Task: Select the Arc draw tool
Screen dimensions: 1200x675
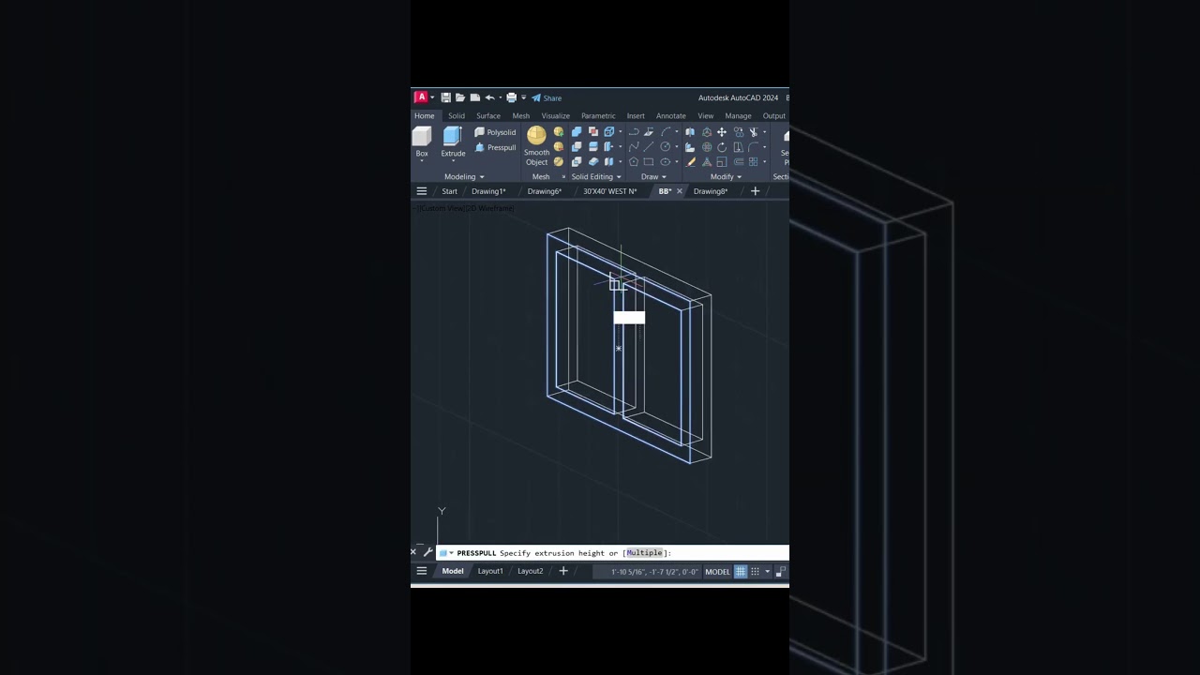Action: [665, 132]
